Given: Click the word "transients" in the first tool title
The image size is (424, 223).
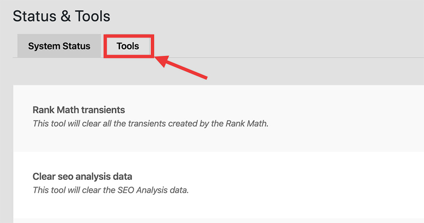Looking at the screenshot, I should tap(103, 110).
